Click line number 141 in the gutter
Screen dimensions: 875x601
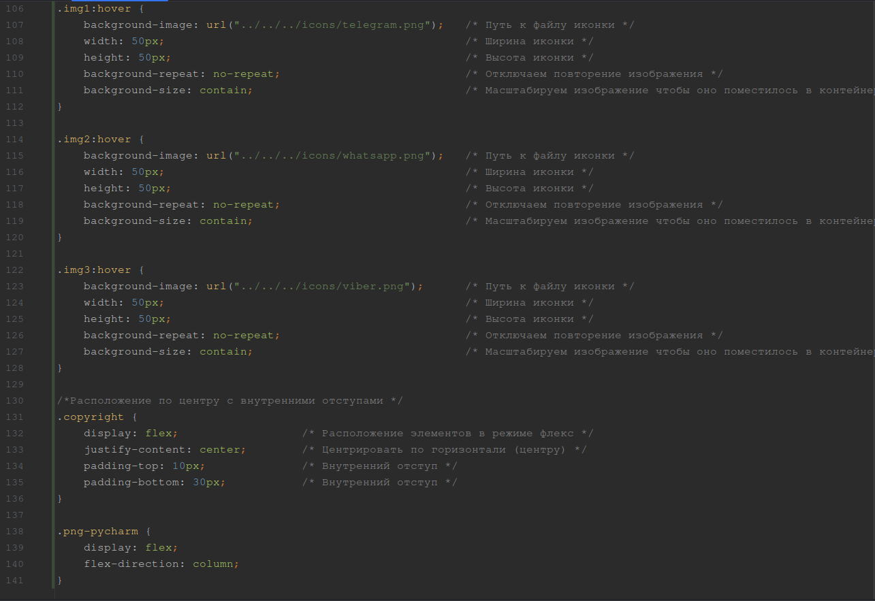[14, 581]
